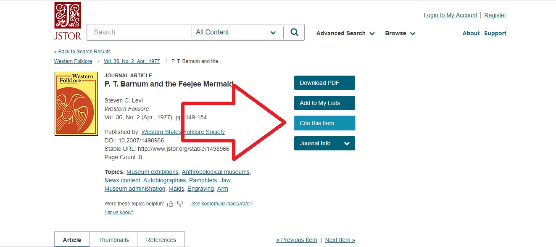Image resolution: width=556 pixels, height=247 pixels.
Task: Switch to the Thumbnails tab
Action: pos(113,239)
